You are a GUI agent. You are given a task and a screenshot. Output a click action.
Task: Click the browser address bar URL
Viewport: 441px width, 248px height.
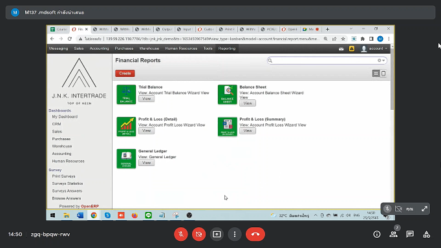coord(212,39)
